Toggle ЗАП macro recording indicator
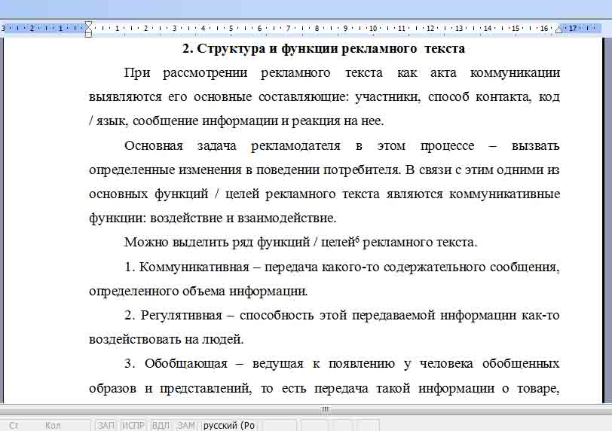612x431 pixels. tap(106, 425)
